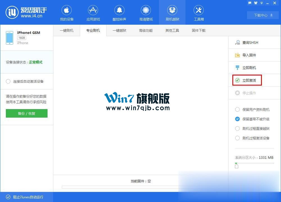This screenshot has height=202, width=281.
Task: Click the www.i4.cn website text
Action: [31, 16]
